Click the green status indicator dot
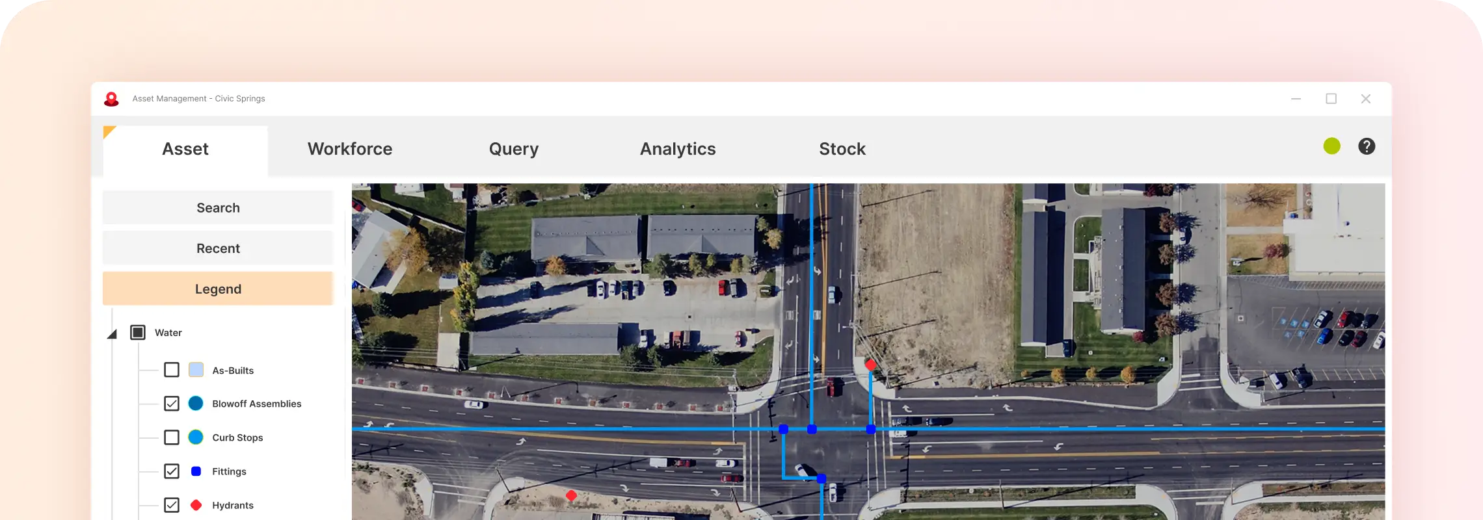Screen dimensions: 1483x520 [x=1331, y=146]
